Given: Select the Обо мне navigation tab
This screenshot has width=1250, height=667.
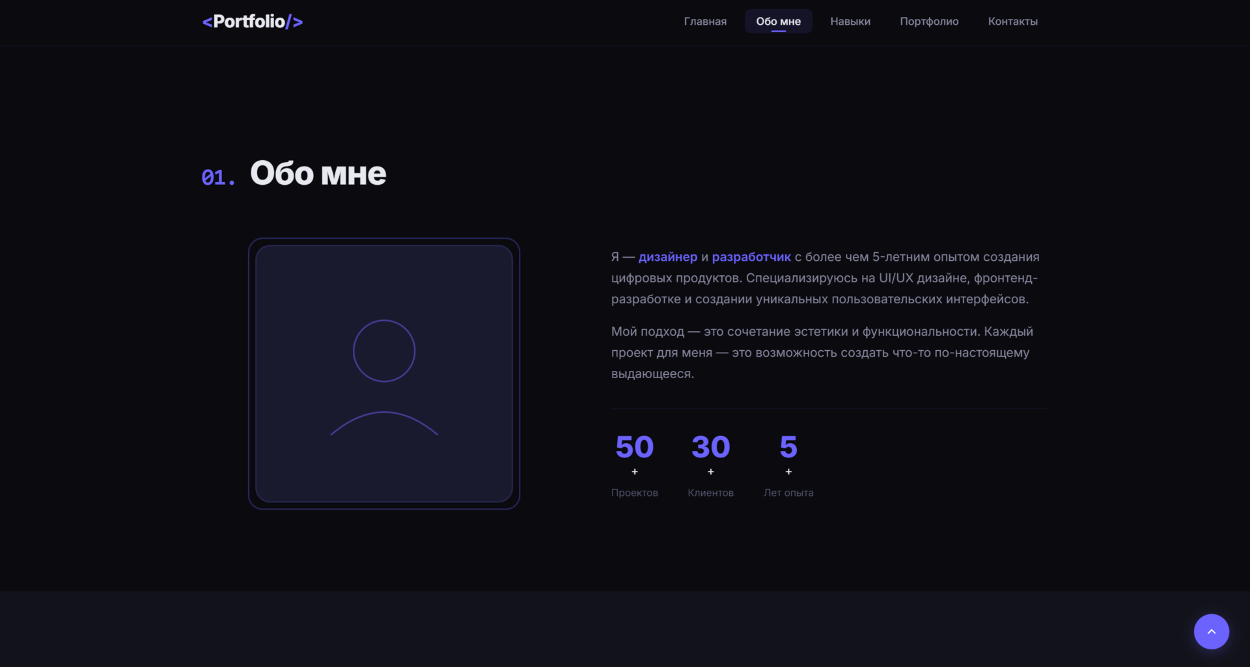Looking at the screenshot, I should (778, 21).
